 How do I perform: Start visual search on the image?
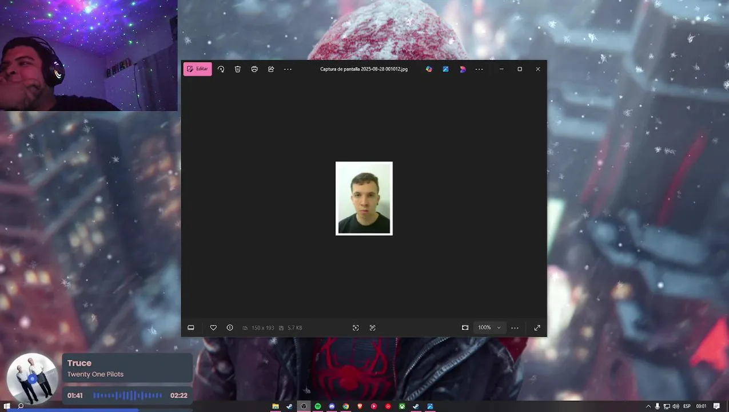pyautogui.click(x=356, y=328)
